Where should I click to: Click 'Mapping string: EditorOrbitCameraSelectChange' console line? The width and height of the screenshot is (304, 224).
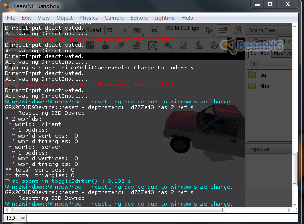click(99, 68)
